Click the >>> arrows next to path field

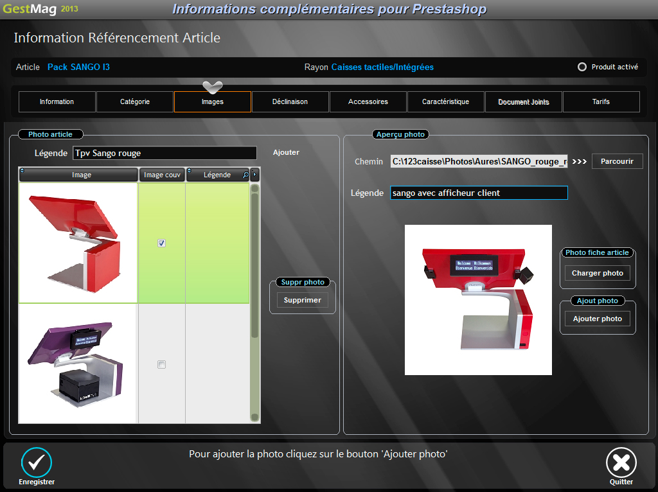tap(580, 161)
